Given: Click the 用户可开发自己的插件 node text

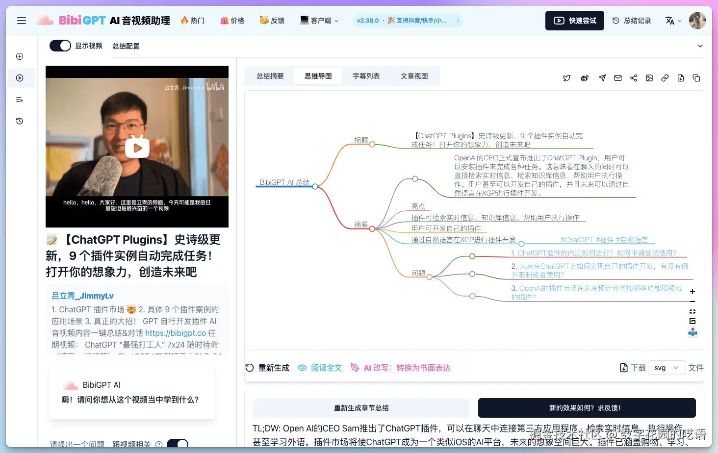Looking at the screenshot, I should (x=446, y=228).
